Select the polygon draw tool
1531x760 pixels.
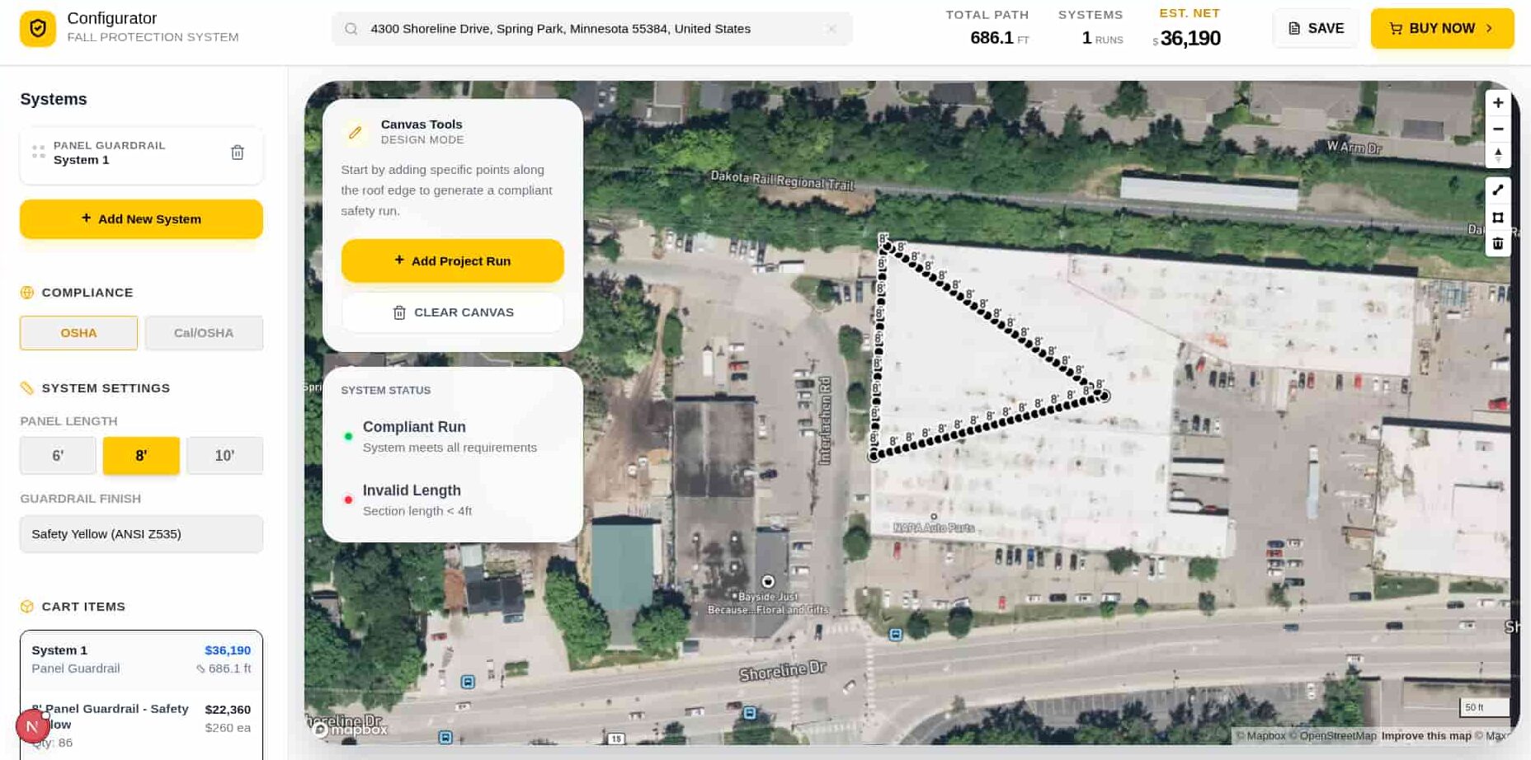(x=1498, y=217)
